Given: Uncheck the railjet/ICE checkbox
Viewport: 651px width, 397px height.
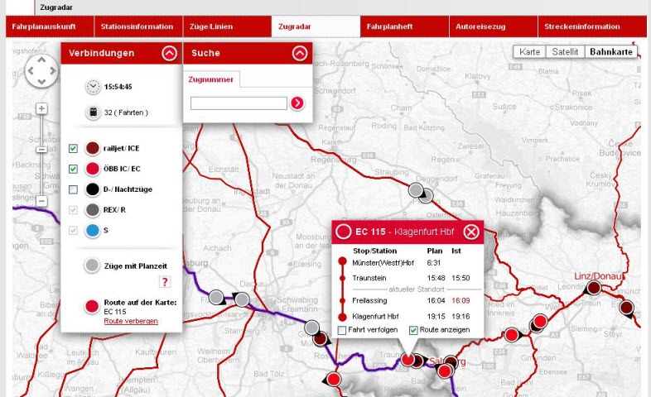Looking at the screenshot, I should pyautogui.click(x=73, y=148).
